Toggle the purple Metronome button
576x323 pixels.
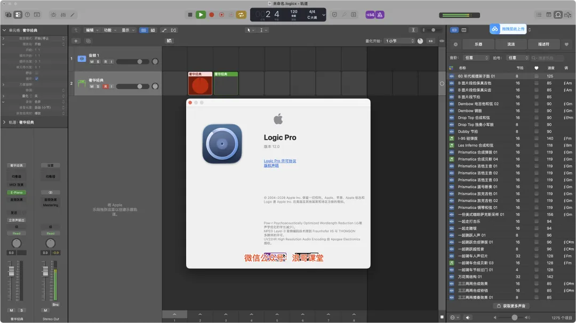pyautogui.click(x=380, y=15)
